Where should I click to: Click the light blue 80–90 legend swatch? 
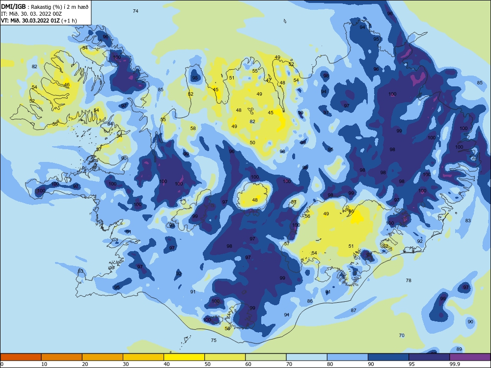pyautogui.click(x=348, y=357)
